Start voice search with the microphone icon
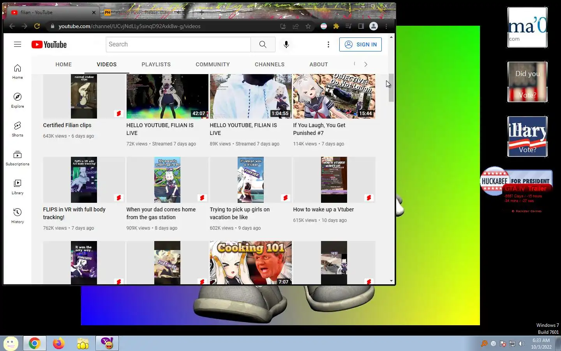The image size is (561, 351). pyautogui.click(x=286, y=44)
